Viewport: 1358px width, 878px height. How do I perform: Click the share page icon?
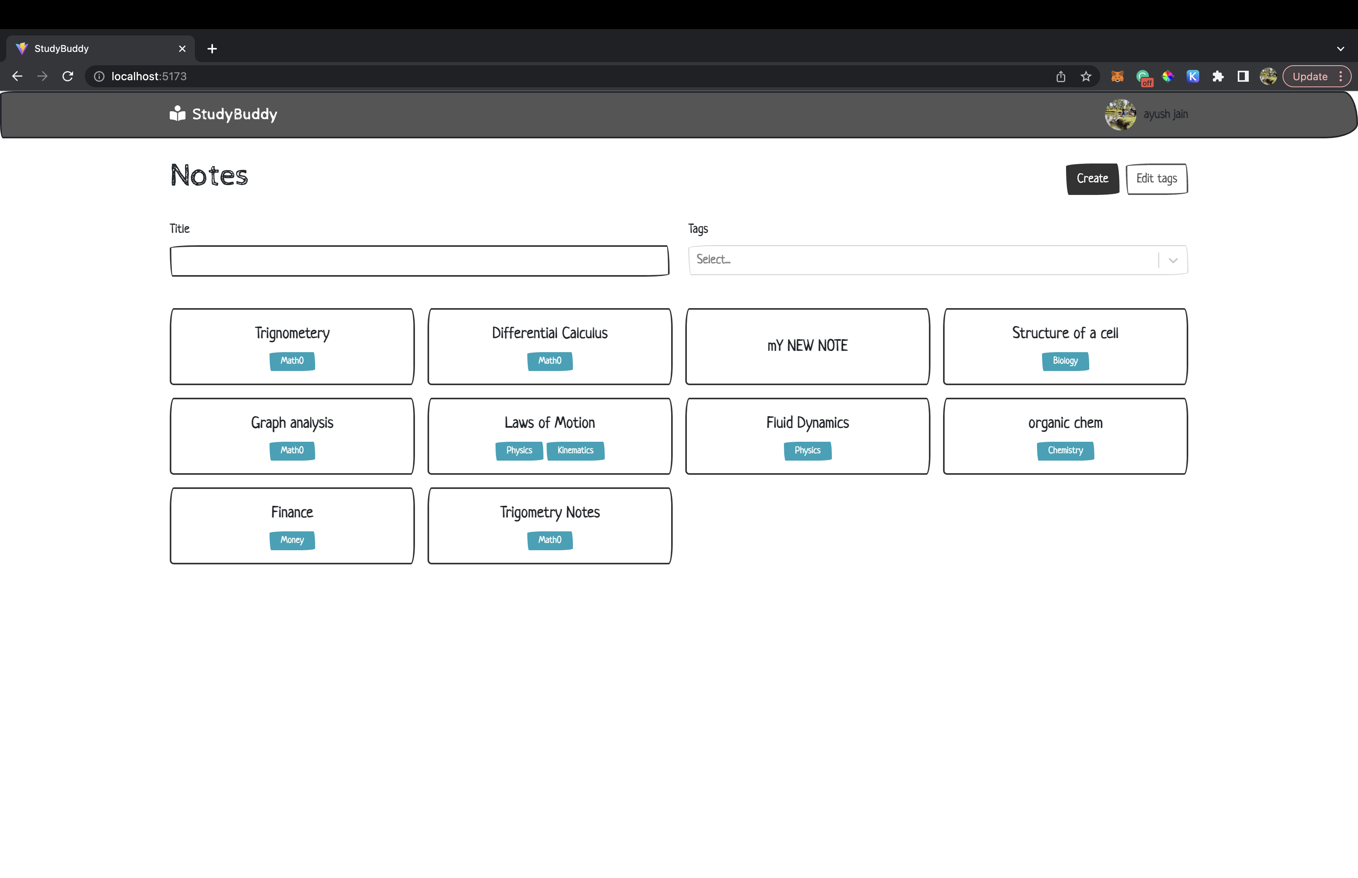[x=1061, y=76]
